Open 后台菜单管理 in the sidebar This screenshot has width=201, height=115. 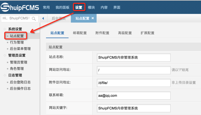click(20, 49)
